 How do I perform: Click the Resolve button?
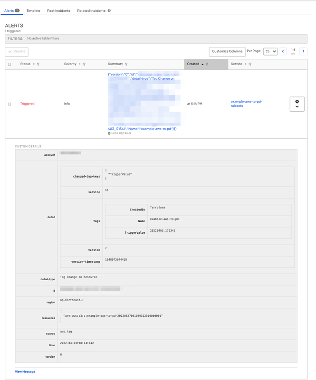tap(17, 52)
